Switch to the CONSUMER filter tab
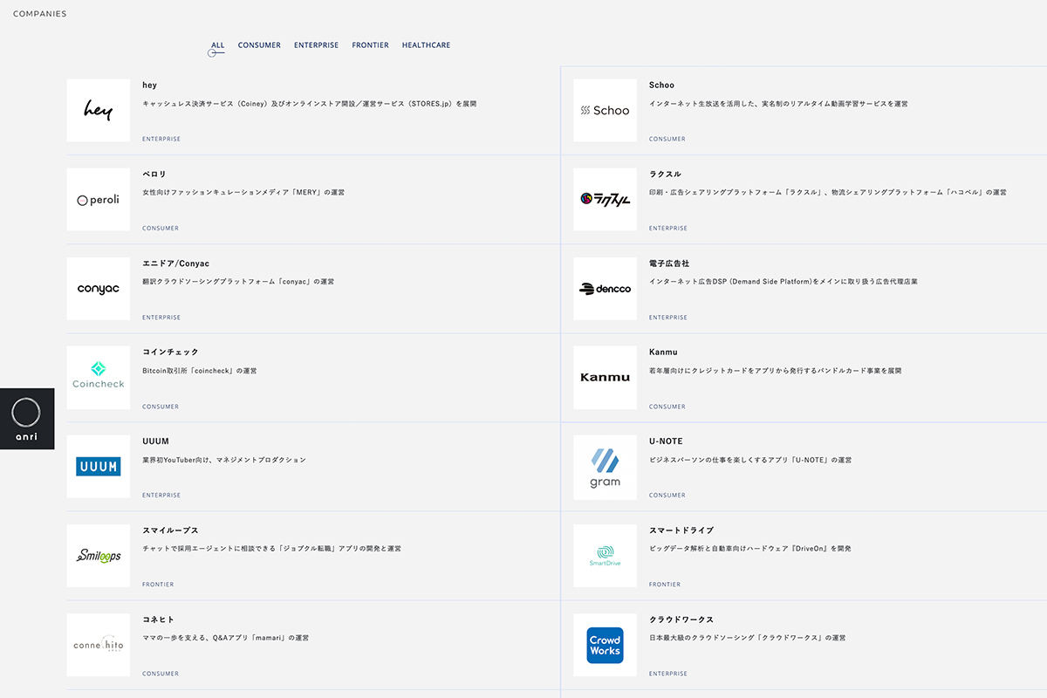The height and width of the screenshot is (698, 1047). pyautogui.click(x=259, y=45)
